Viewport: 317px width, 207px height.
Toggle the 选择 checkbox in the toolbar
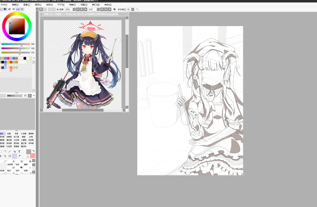(x=60, y=9)
